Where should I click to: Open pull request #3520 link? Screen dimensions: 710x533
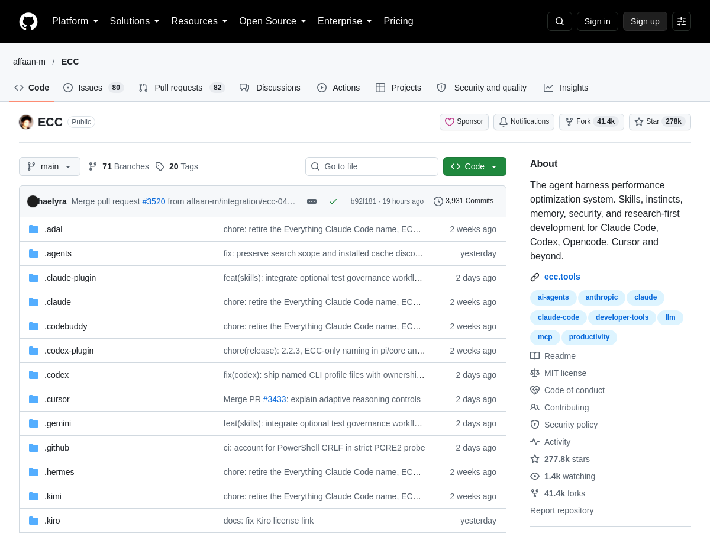[154, 201]
